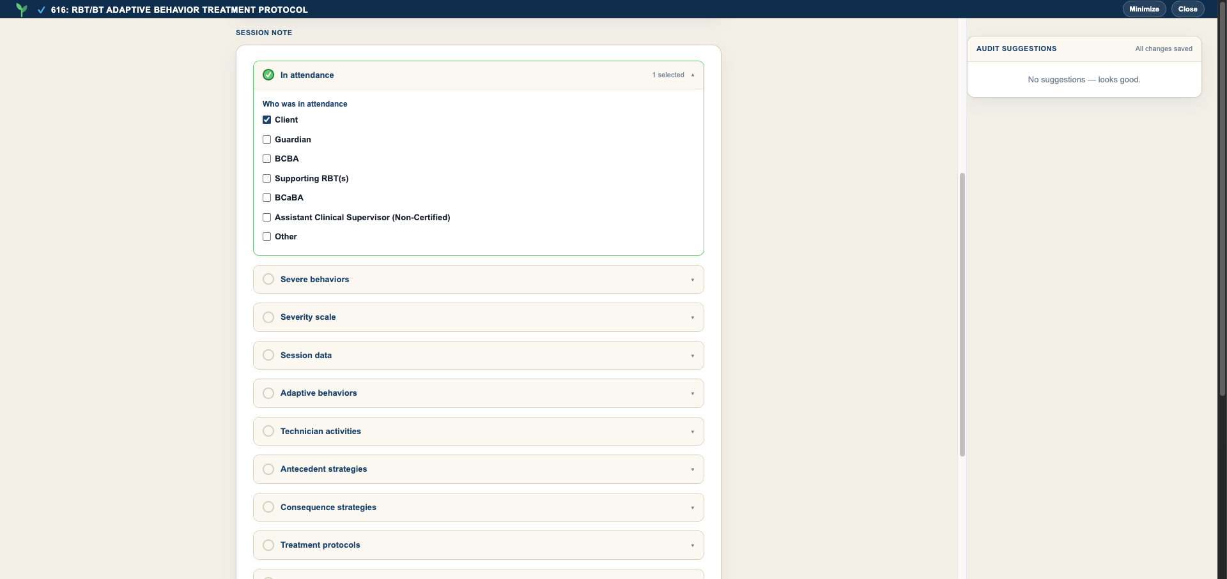Check the Guardian attendance checkbox
This screenshot has height=579, width=1227.
[x=267, y=139]
